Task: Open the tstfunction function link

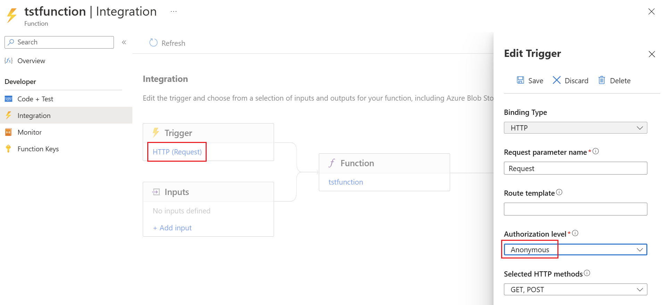Action: pos(346,182)
